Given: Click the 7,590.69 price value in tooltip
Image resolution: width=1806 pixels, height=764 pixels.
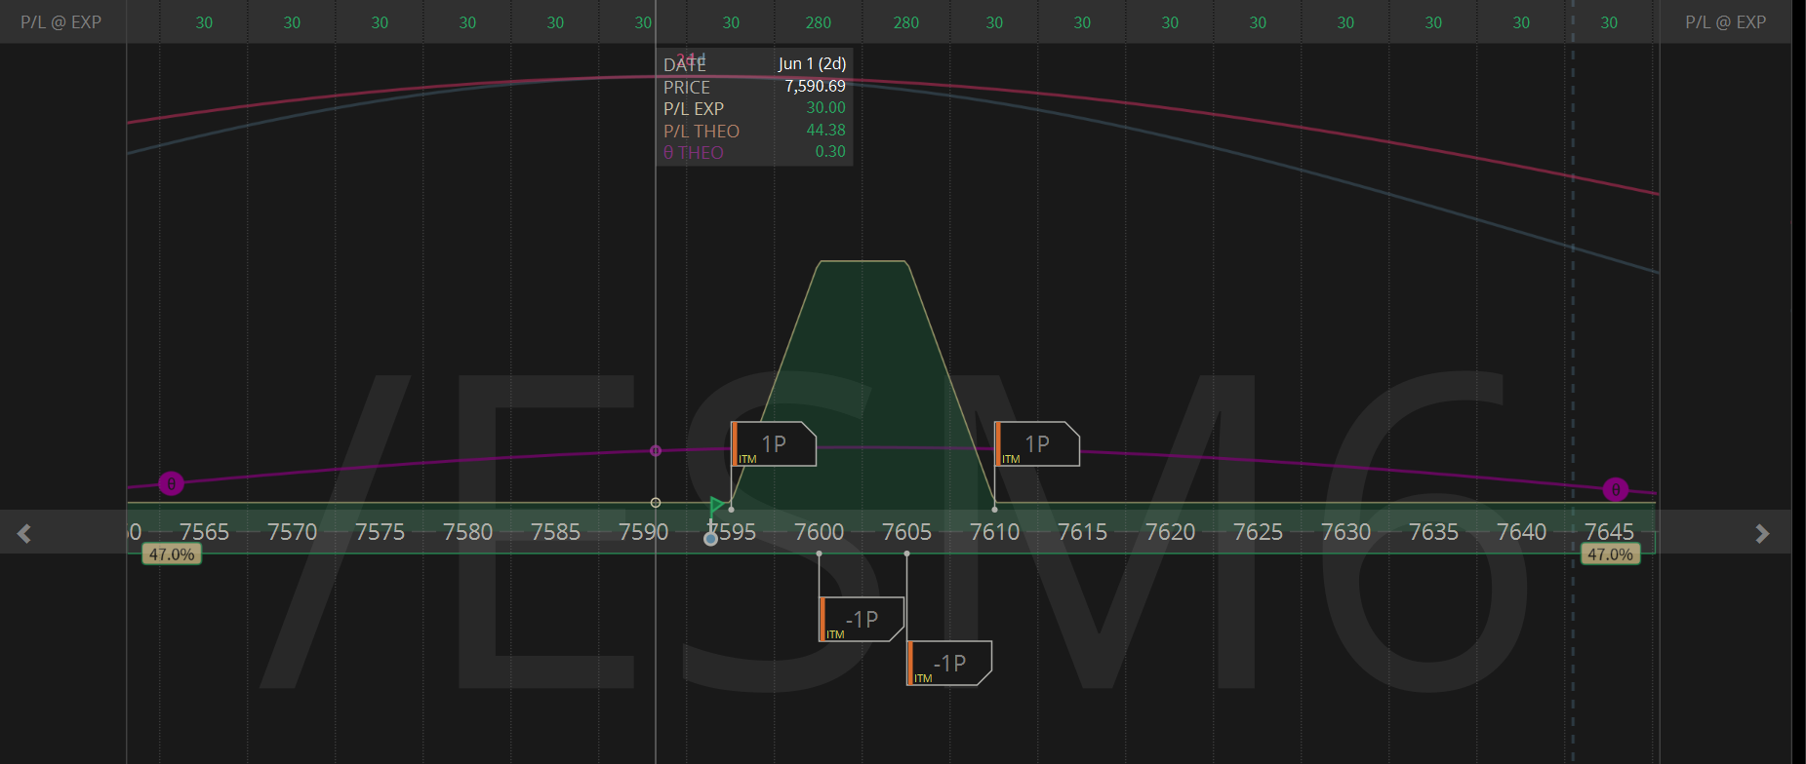Looking at the screenshot, I should point(815,86).
